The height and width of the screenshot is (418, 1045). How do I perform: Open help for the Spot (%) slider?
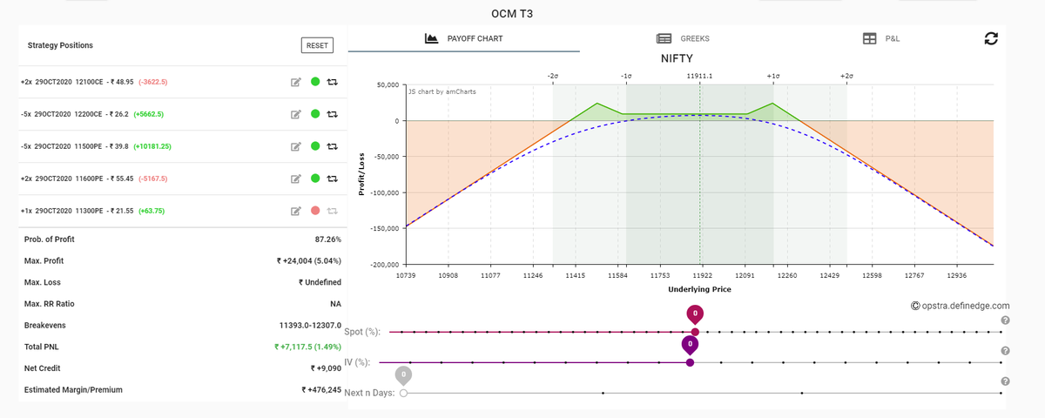point(1006,320)
